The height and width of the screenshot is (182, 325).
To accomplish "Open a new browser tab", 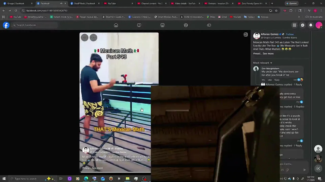I will coord(272,4).
